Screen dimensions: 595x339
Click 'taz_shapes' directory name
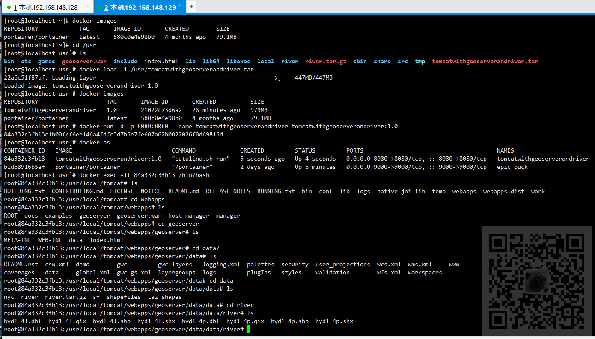click(165, 297)
